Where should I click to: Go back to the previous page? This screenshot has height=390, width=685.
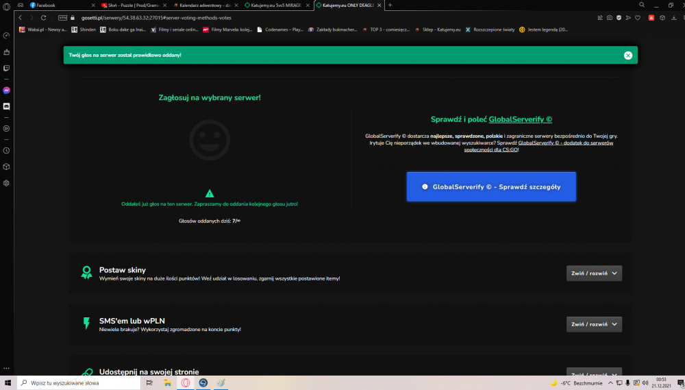click(x=20, y=18)
